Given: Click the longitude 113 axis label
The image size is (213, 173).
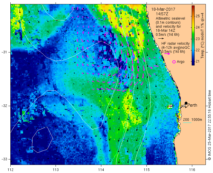Looking at the screenshot, I should (x=56, y=170).
